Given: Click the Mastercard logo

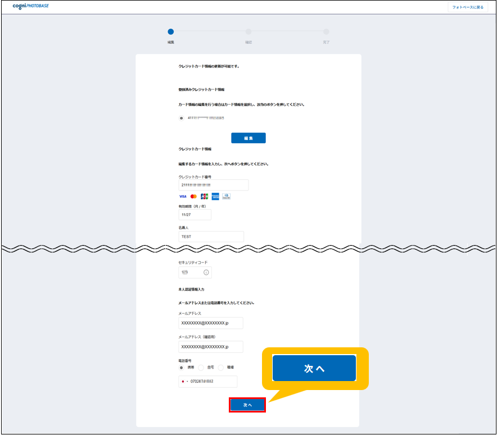Looking at the screenshot, I should 193,197.
